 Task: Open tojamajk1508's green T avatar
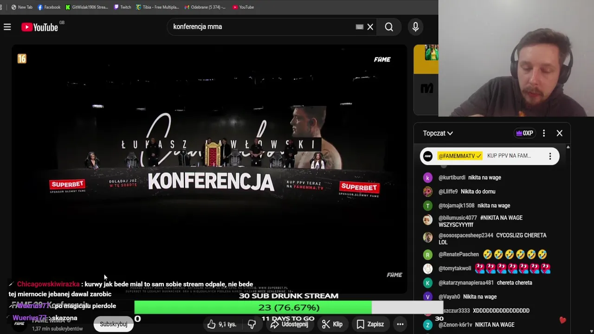tap(428, 206)
